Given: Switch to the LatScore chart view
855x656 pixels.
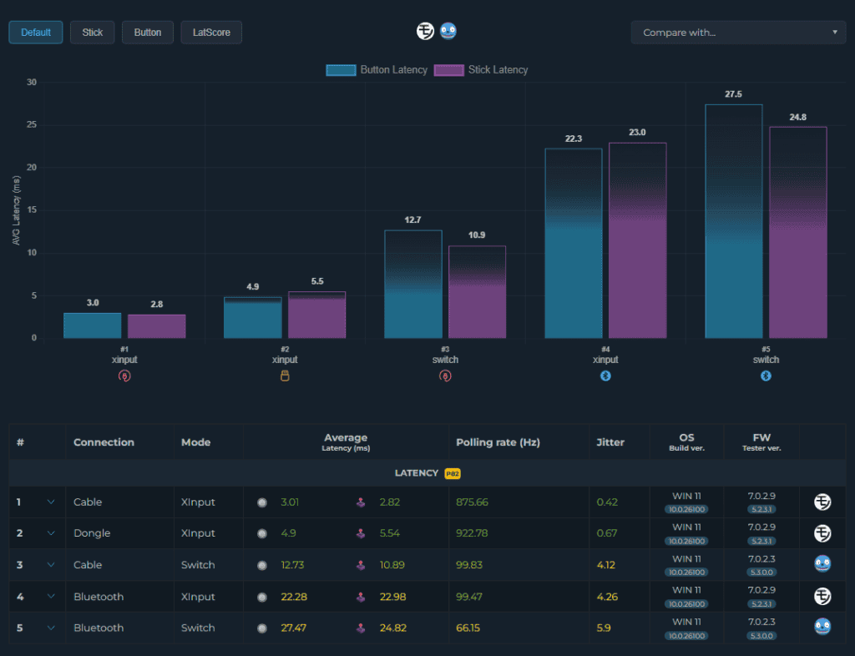Looking at the screenshot, I should point(211,33).
